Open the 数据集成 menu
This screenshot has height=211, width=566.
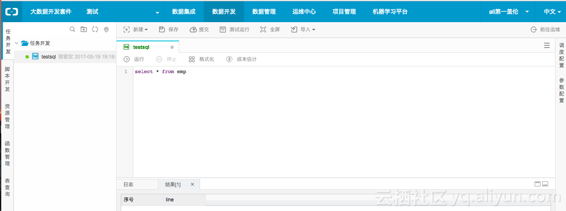click(184, 12)
